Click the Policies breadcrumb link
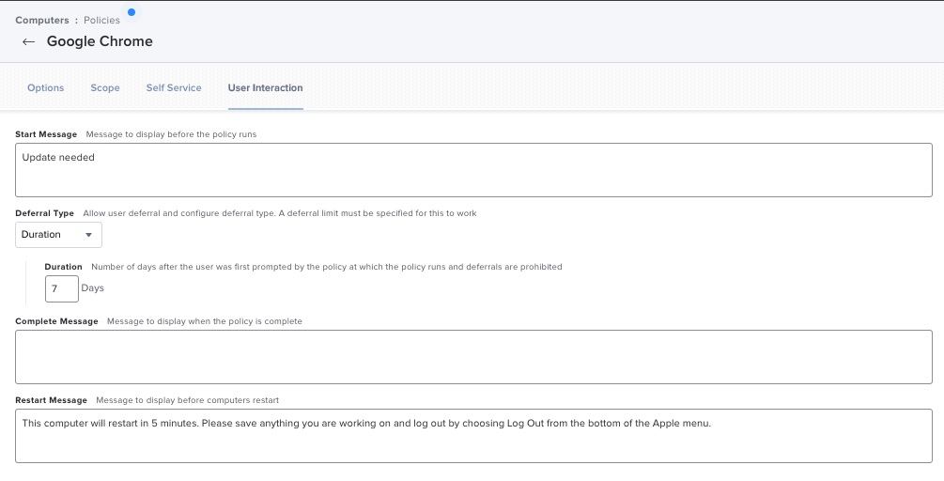Viewport: 944px width, 481px height. point(101,20)
